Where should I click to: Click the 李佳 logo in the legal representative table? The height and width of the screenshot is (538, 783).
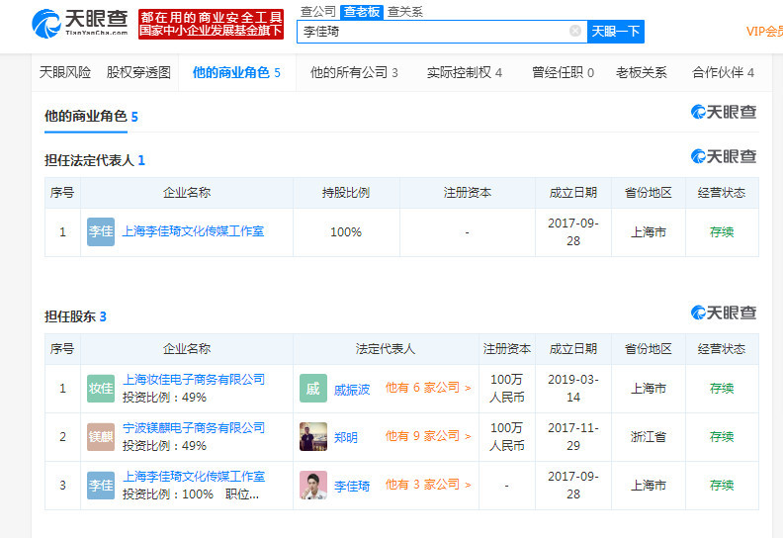101,231
